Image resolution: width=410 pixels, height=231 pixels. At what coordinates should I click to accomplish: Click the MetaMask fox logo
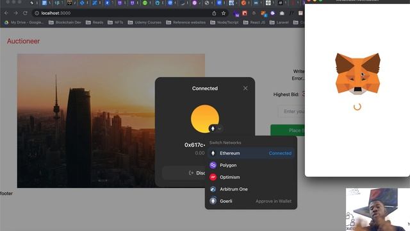(357, 74)
